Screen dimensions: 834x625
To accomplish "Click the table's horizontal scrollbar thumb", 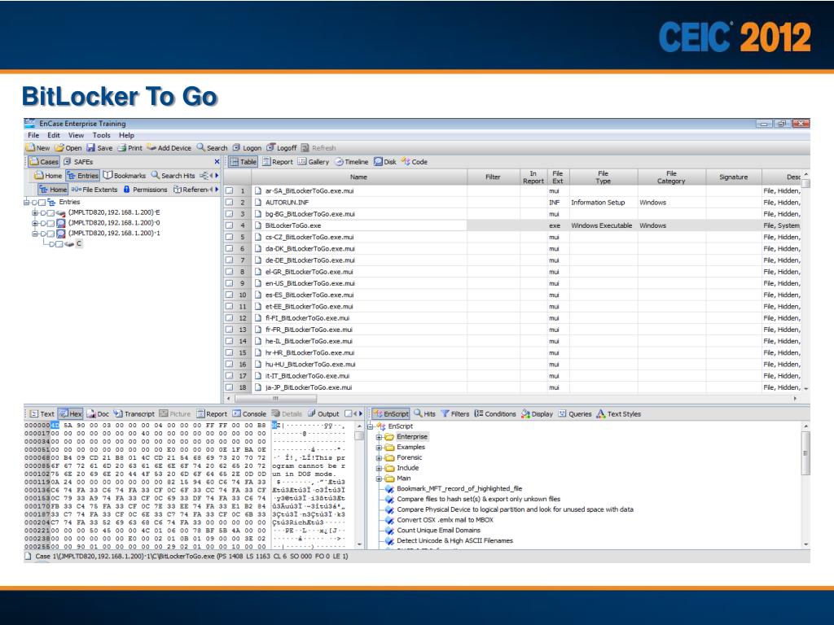I will pyautogui.click(x=275, y=398).
